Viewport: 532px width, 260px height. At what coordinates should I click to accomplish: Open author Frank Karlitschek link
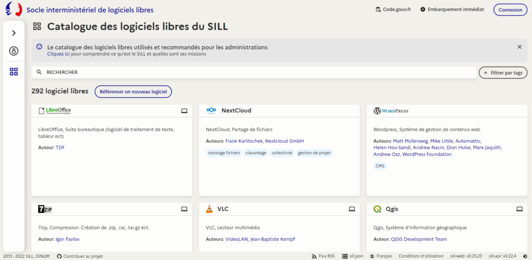click(244, 141)
